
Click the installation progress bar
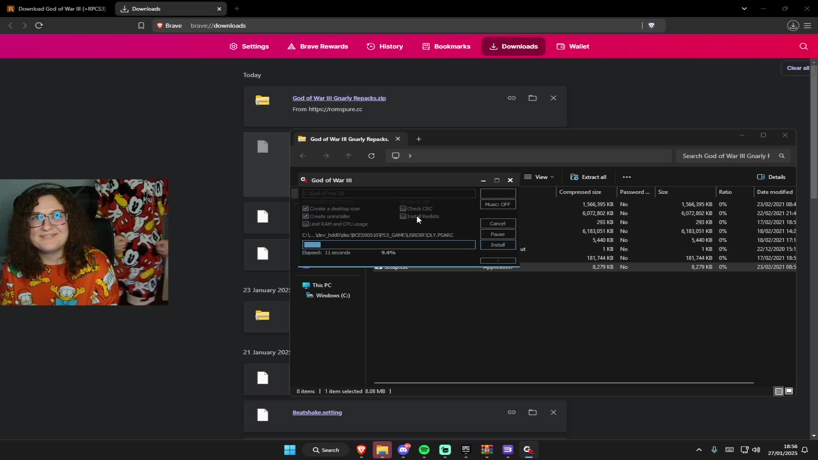click(389, 245)
